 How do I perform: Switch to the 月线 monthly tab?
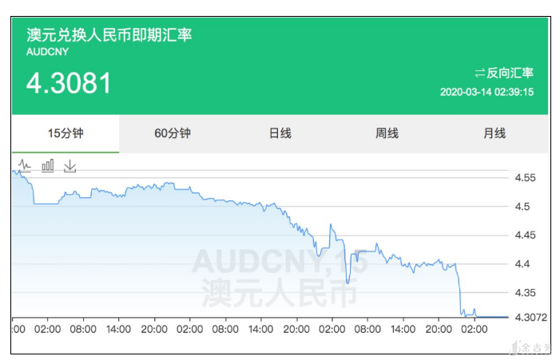[x=494, y=133]
